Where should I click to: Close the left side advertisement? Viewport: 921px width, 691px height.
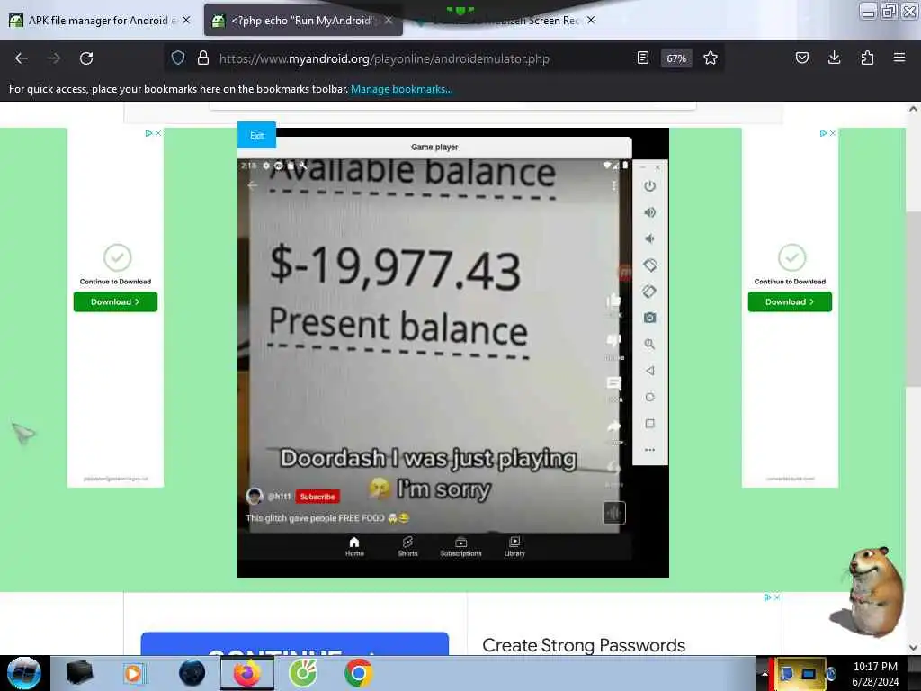[x=158, y=133]
